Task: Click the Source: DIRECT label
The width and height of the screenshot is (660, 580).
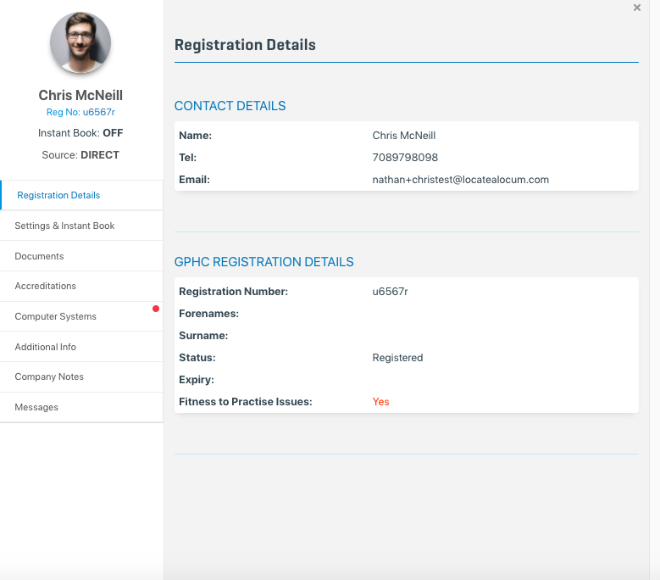Action: point(80,155)
